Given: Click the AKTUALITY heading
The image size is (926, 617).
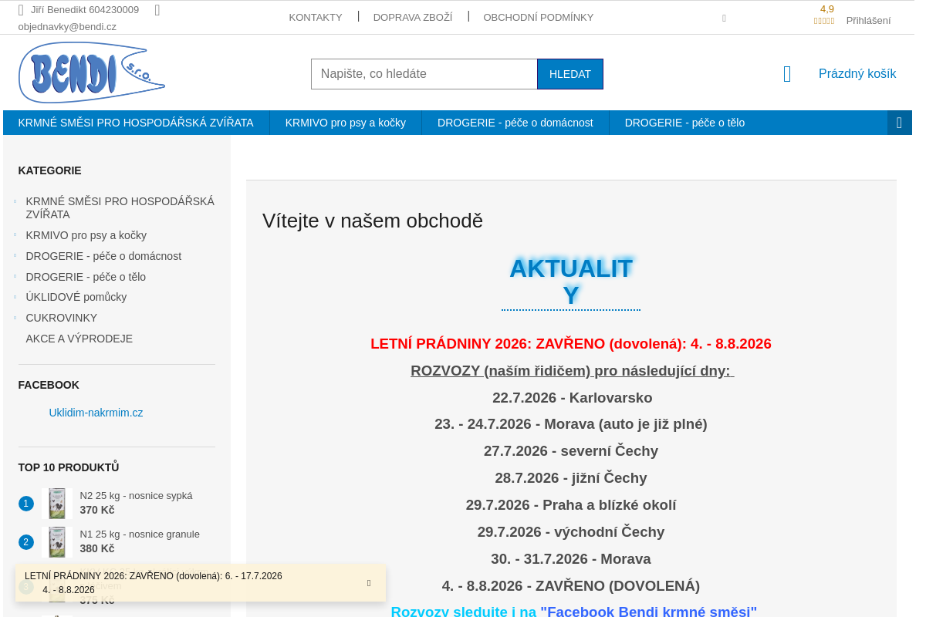Looking at the screenshot, I should [x=571, y=282].
